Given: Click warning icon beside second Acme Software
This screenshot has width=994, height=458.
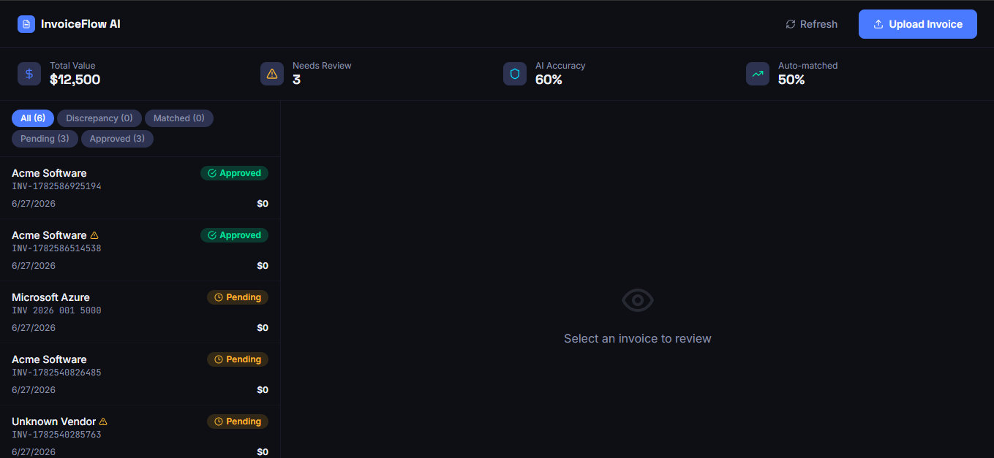Looking at the screenshot, I should tap(94, 235).
